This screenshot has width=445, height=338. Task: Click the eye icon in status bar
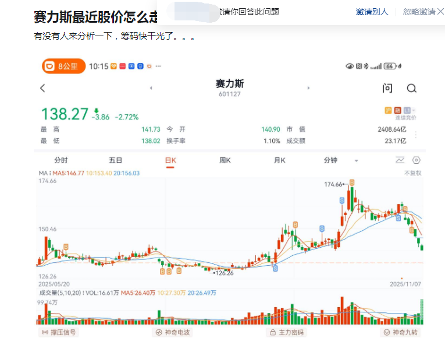point(350,66)
